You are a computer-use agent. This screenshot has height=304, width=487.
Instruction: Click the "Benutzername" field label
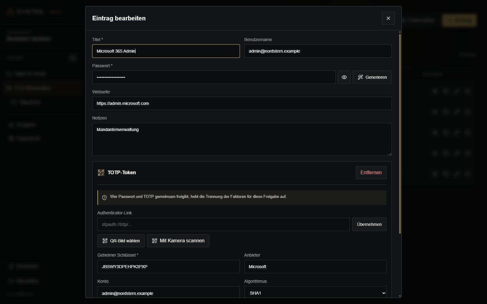[258, 40]
